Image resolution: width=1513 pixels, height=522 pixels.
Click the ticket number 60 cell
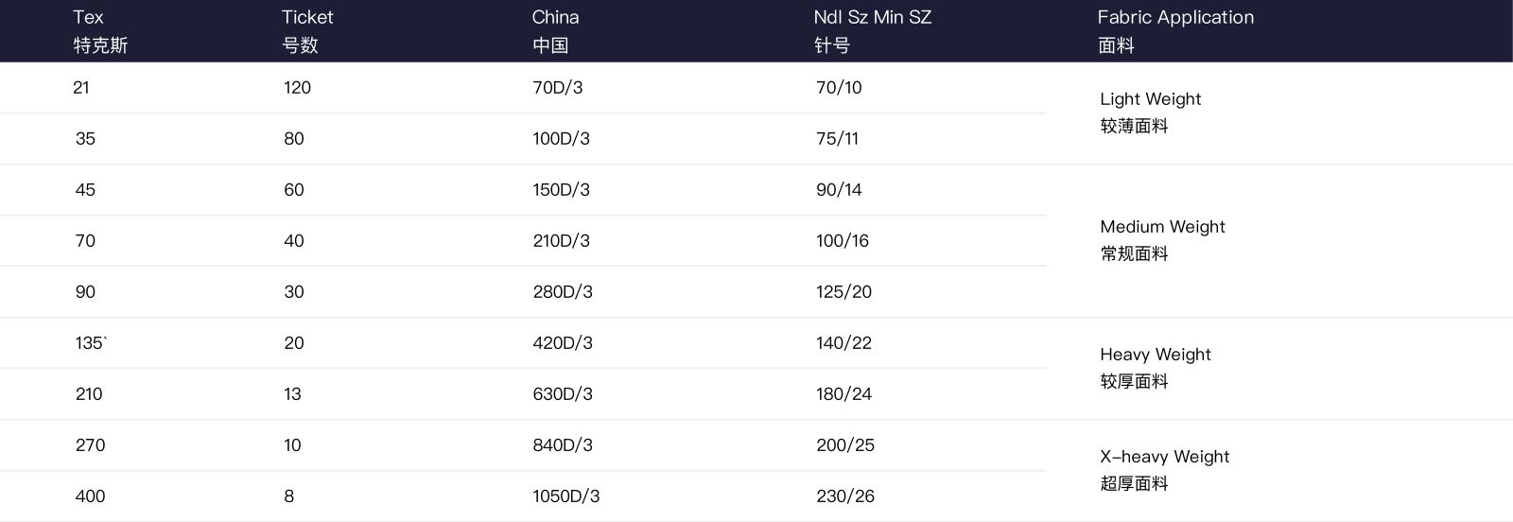click(x=293, y=190)
